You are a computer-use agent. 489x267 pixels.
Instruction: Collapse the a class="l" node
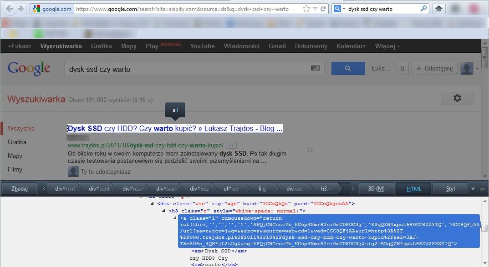[175, 218]
